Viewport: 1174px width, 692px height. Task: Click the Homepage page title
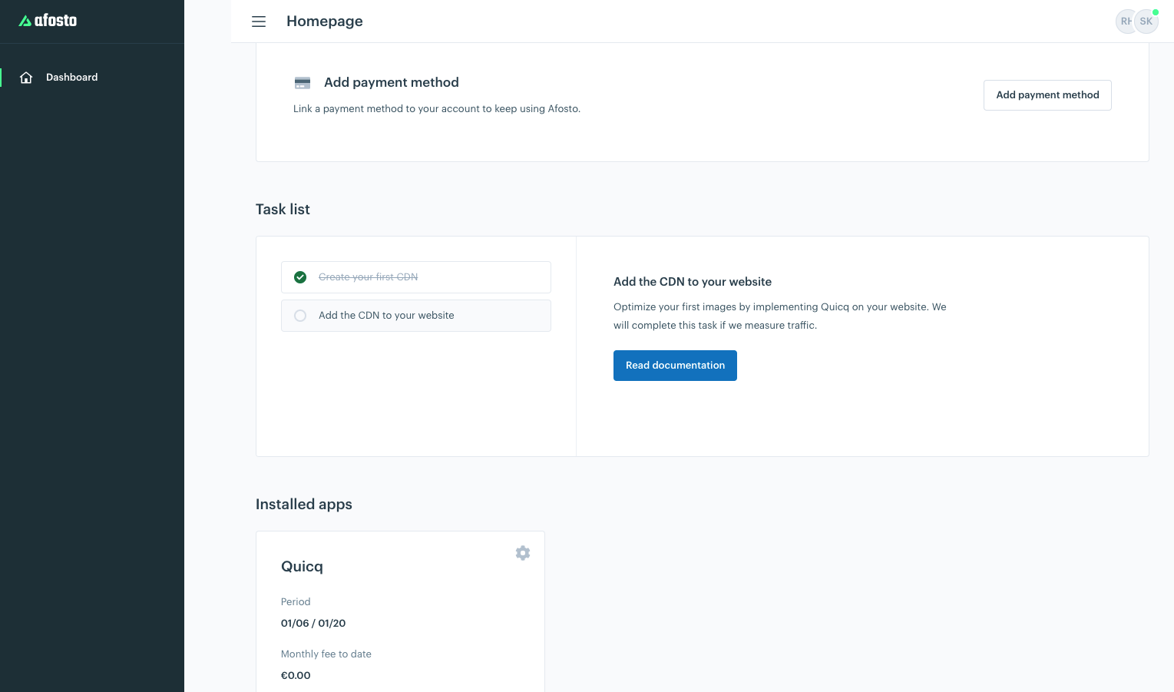(325, 22)
